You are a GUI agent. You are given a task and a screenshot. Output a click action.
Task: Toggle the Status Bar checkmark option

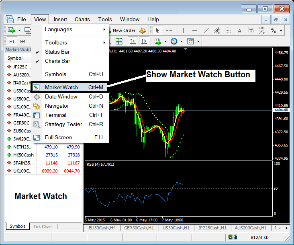tap(57, 52)
